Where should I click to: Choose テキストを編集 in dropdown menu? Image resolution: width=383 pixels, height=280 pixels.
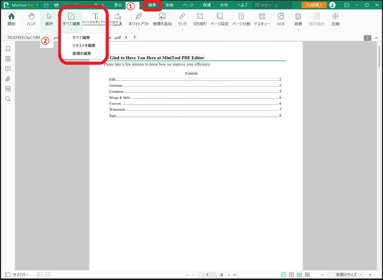[83, 46]
